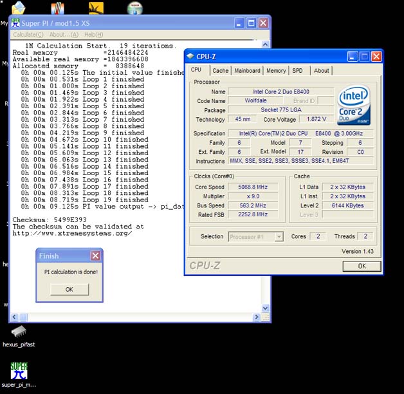
Task: Click the Code Name value Wolfdale
Action: coord(255,100)
